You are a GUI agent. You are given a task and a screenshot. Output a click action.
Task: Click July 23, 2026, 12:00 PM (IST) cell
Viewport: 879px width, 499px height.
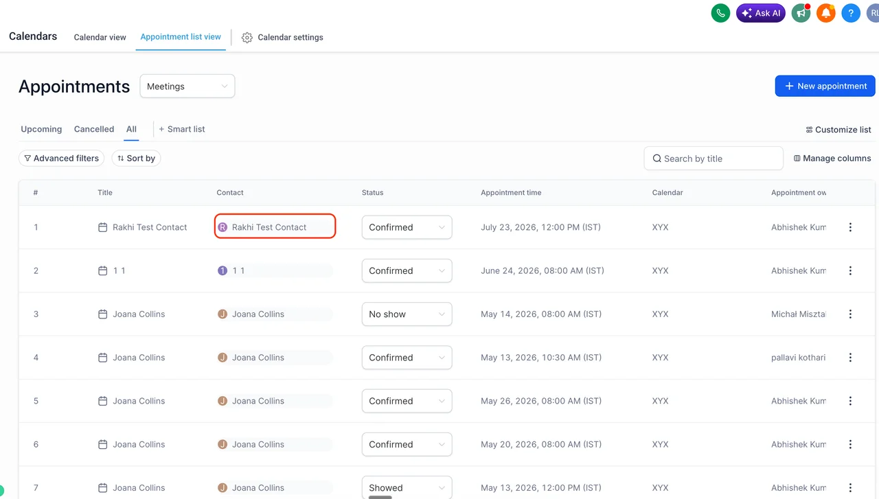[x=541, y=227]
